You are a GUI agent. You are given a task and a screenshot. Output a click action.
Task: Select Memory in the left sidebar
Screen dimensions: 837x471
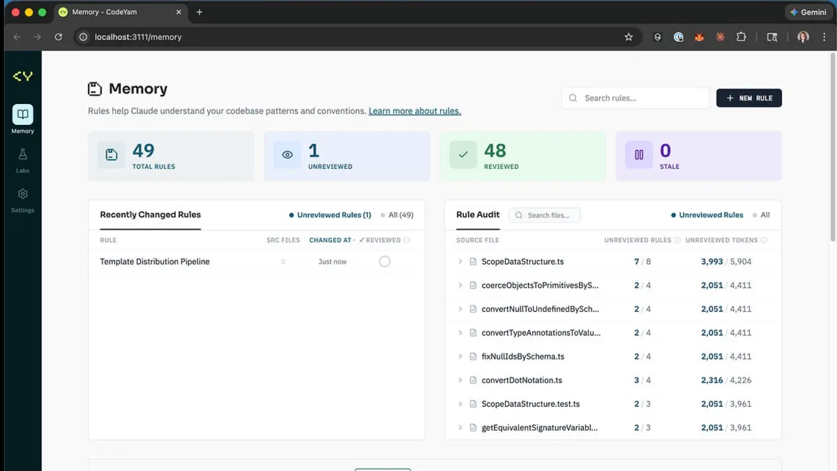coord(22,118)
